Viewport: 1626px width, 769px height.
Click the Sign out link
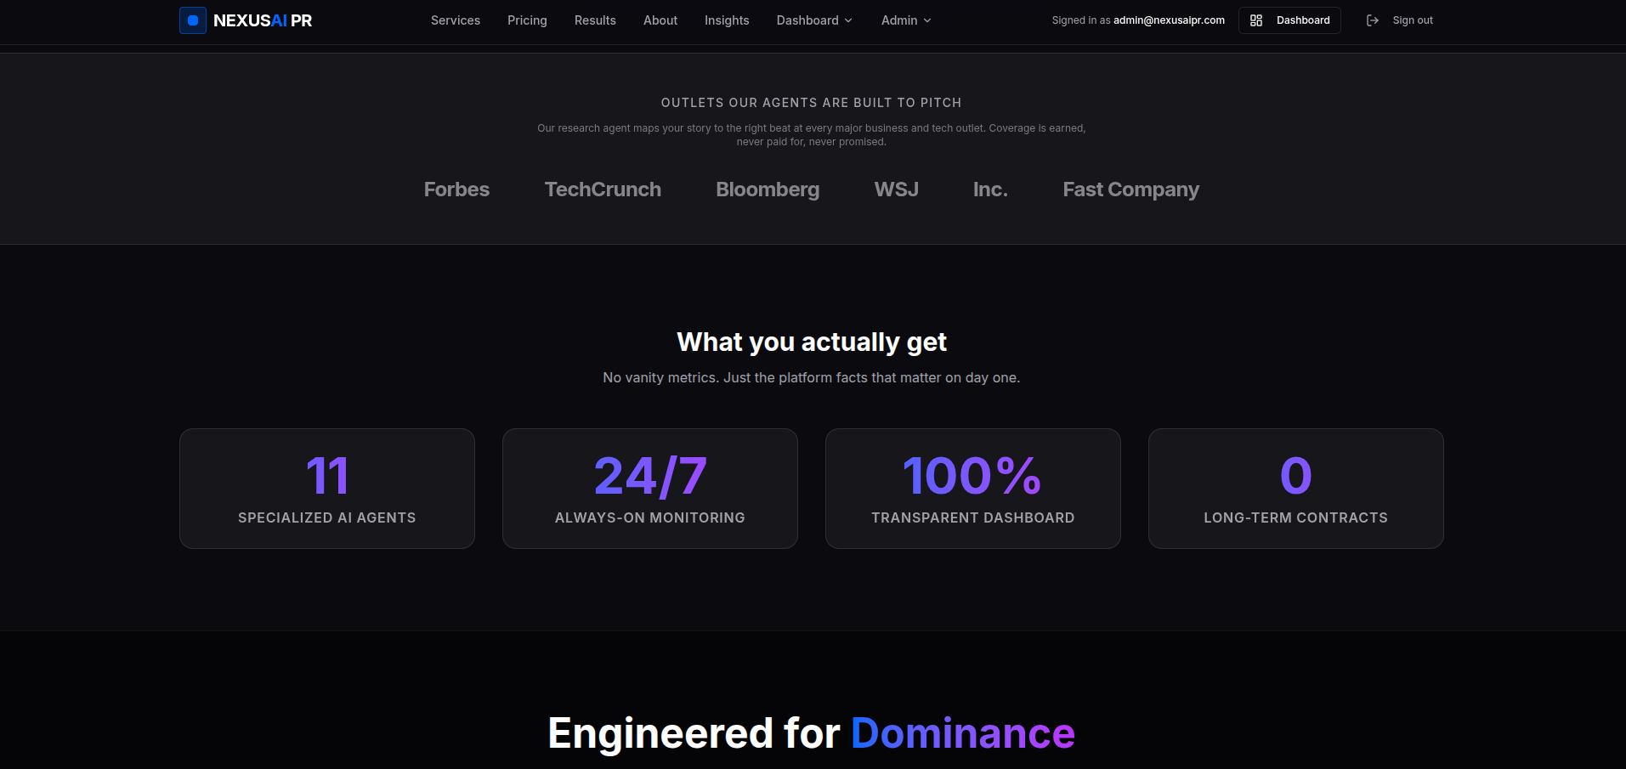tap(1413, 20)
